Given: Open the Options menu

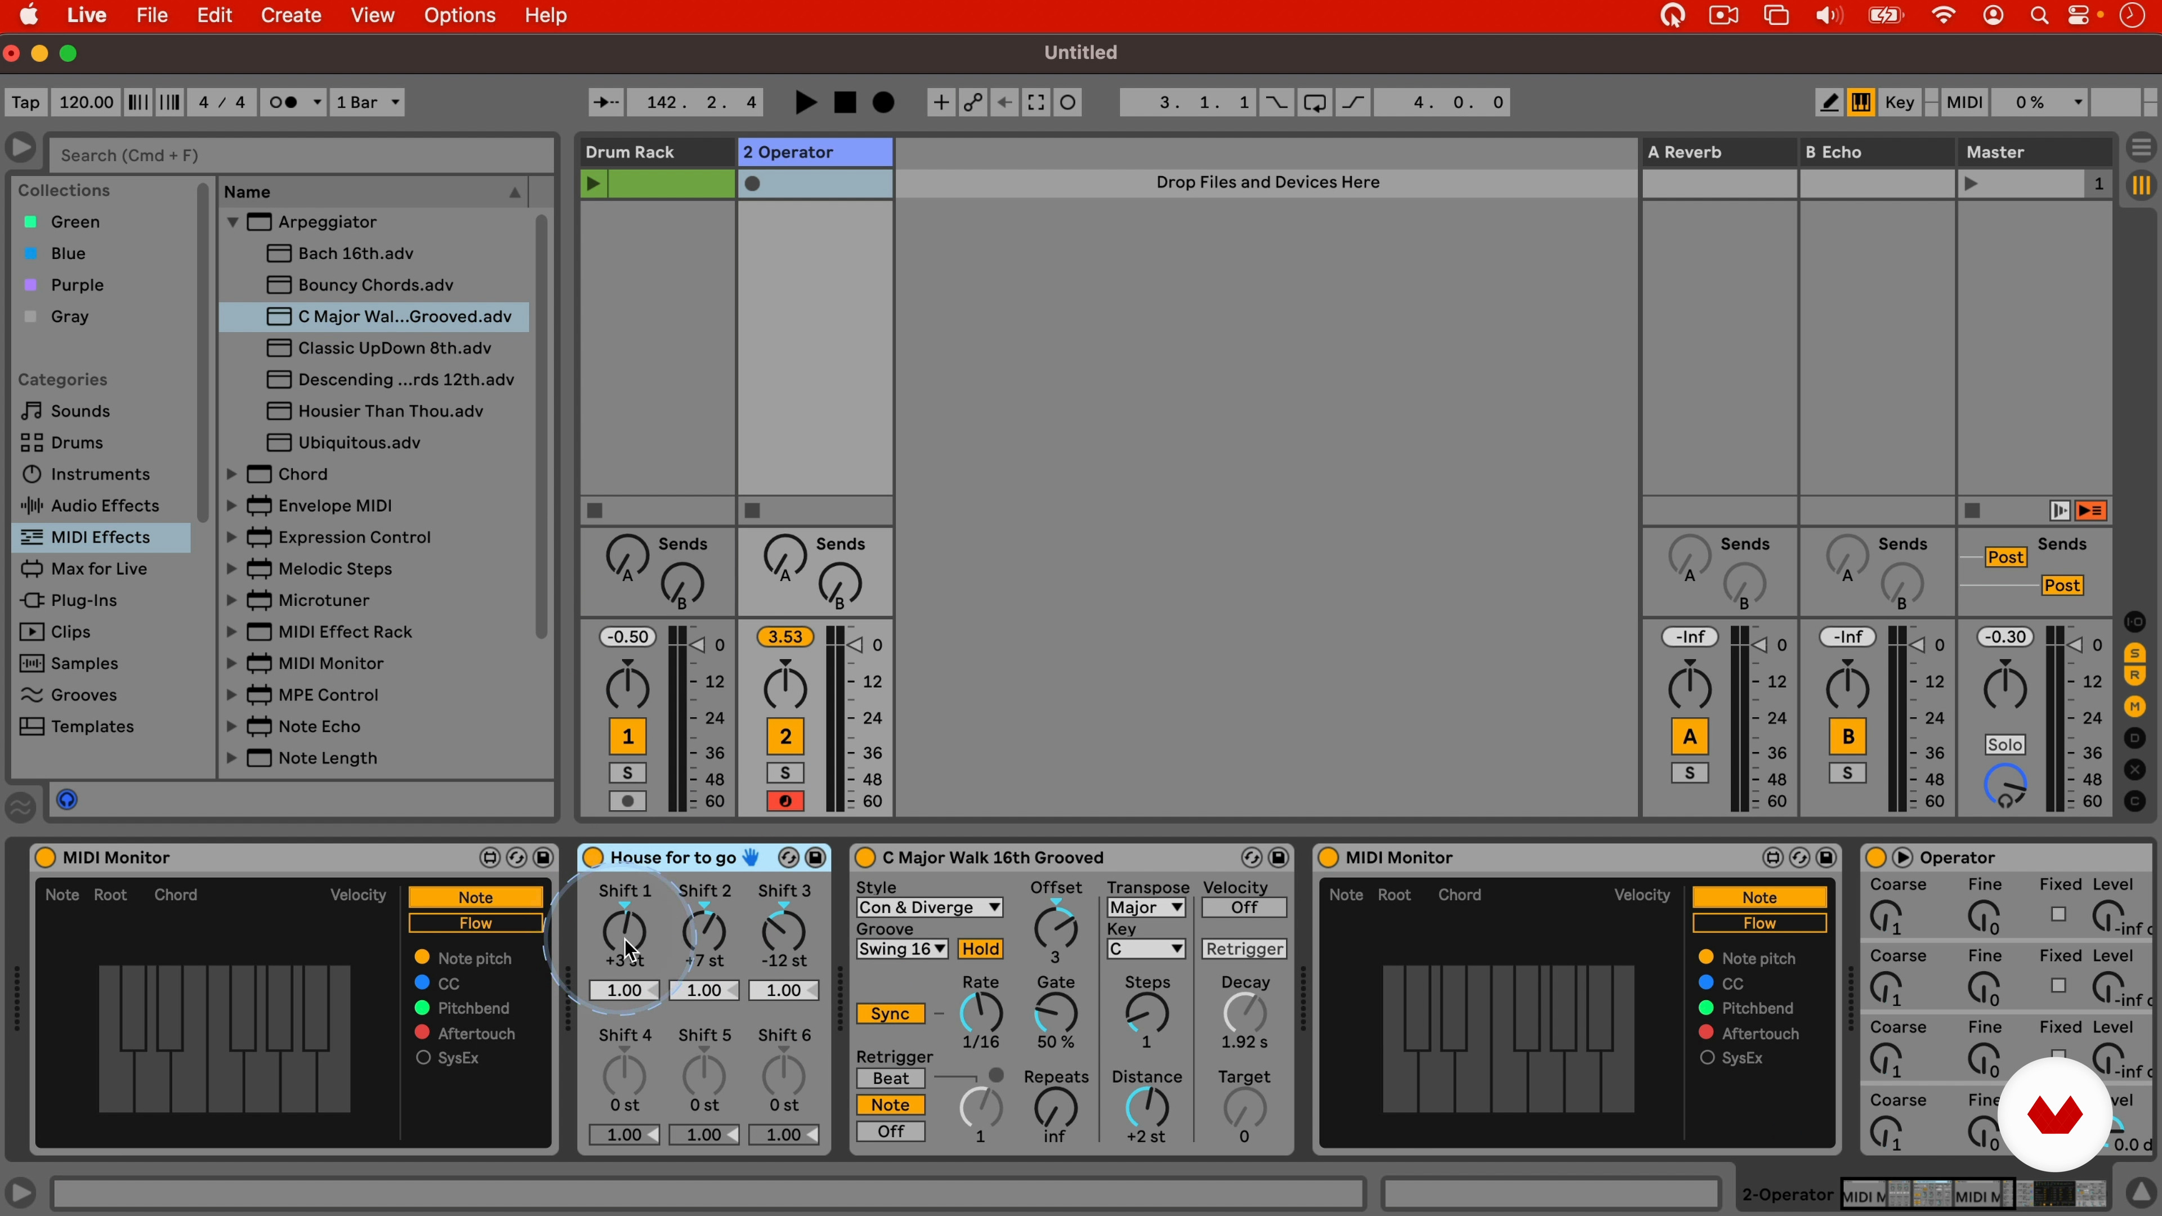Looking at the screenshot, I should pos(459,15).
